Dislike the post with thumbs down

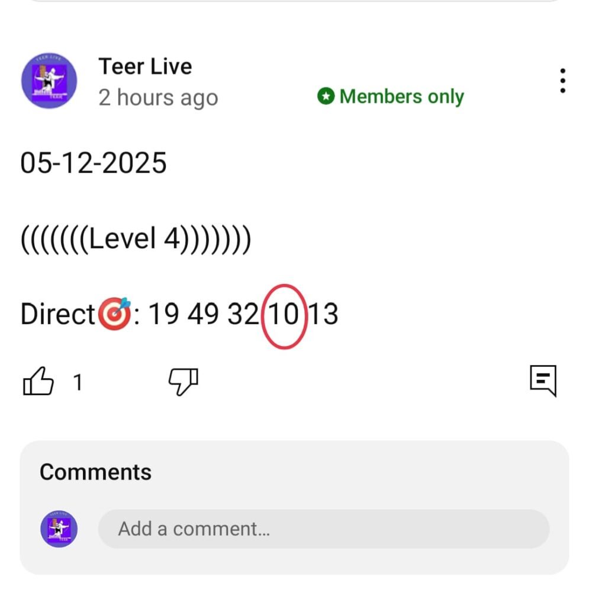[184, 381]
